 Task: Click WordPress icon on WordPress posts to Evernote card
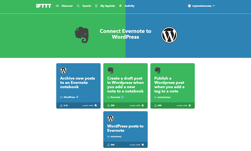pos(110,118)
